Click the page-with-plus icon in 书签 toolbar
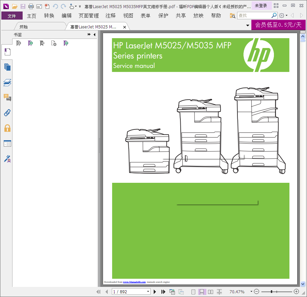Viewport: 307px width, 297px height. pos(54,43)
